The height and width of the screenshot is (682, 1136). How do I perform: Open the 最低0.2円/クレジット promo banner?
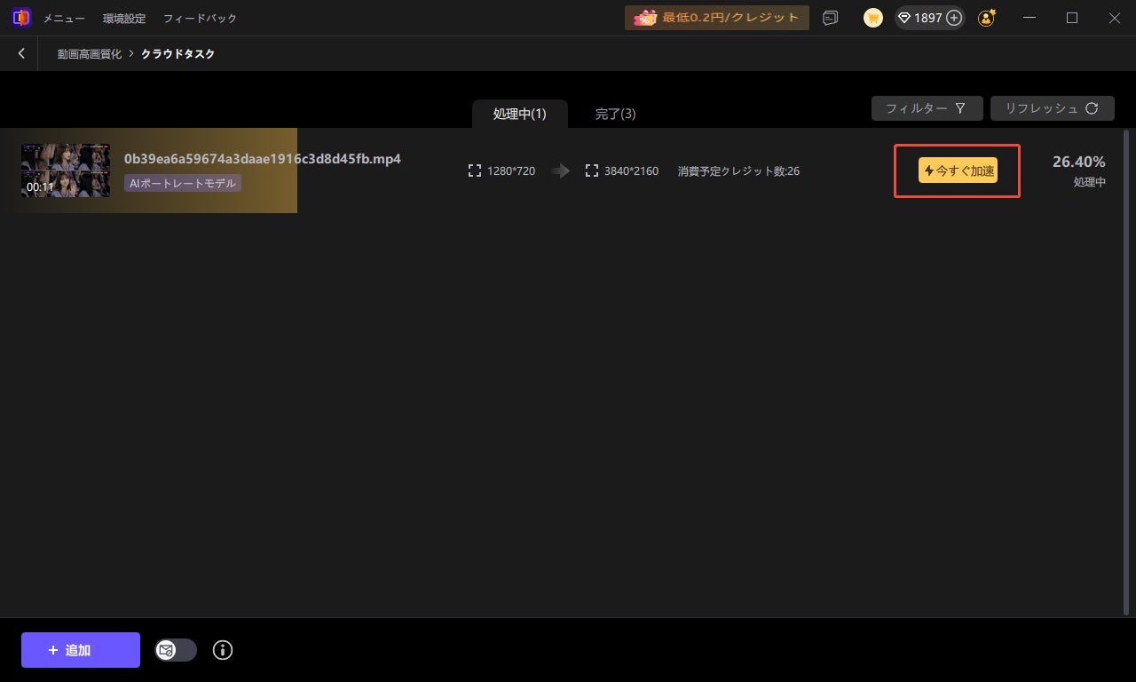pos(717,18)
